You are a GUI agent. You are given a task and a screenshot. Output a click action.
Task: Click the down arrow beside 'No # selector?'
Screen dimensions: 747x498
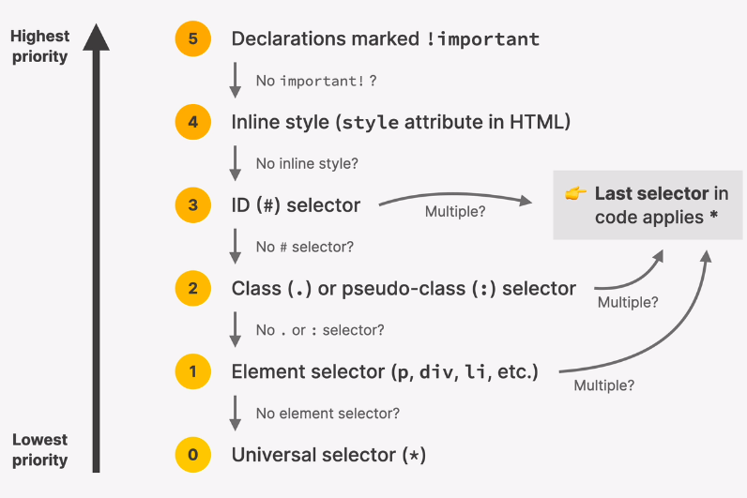pos(236,247)
